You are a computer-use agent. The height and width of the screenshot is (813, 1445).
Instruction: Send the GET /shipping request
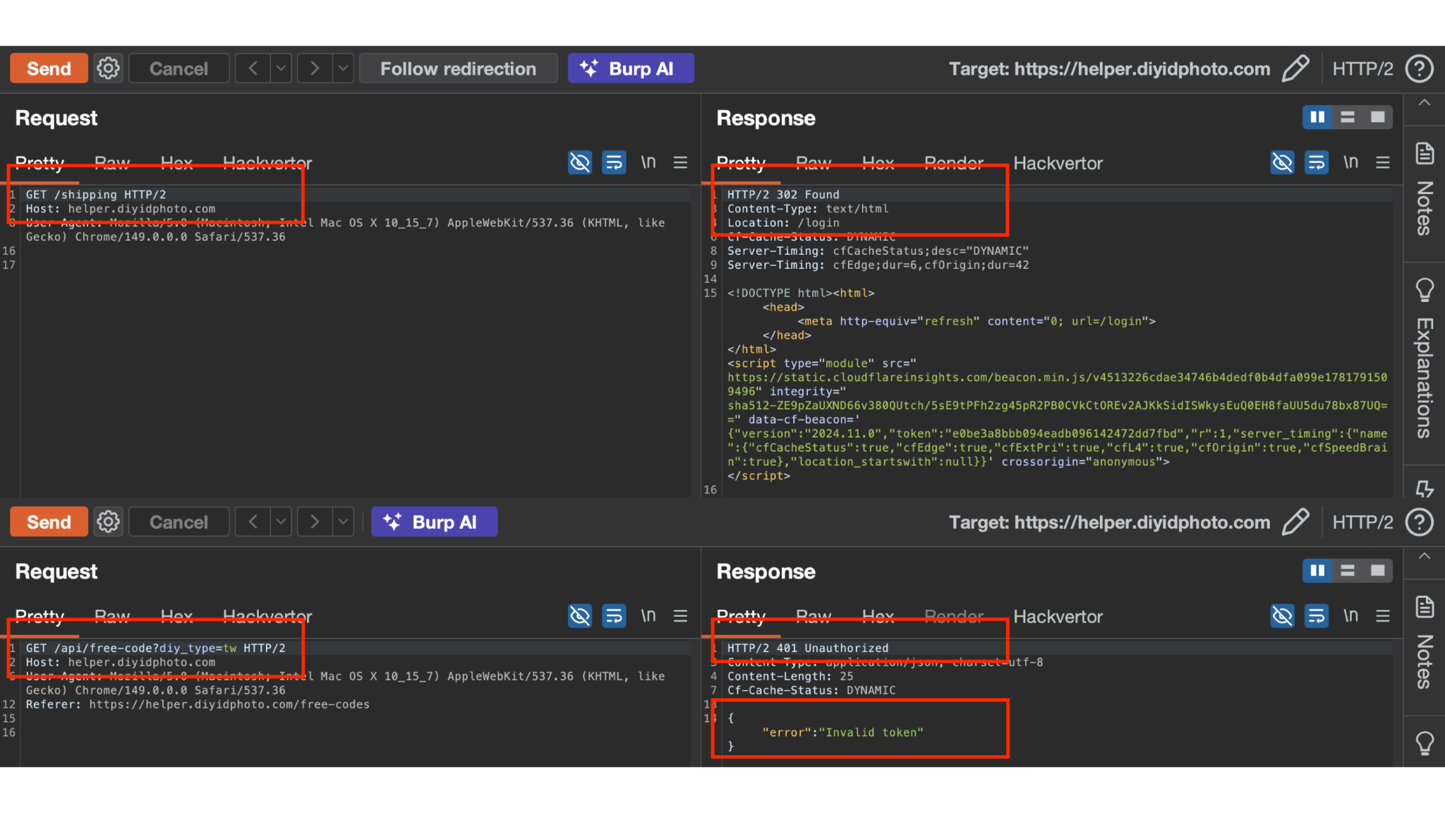[x=49, y=68]
